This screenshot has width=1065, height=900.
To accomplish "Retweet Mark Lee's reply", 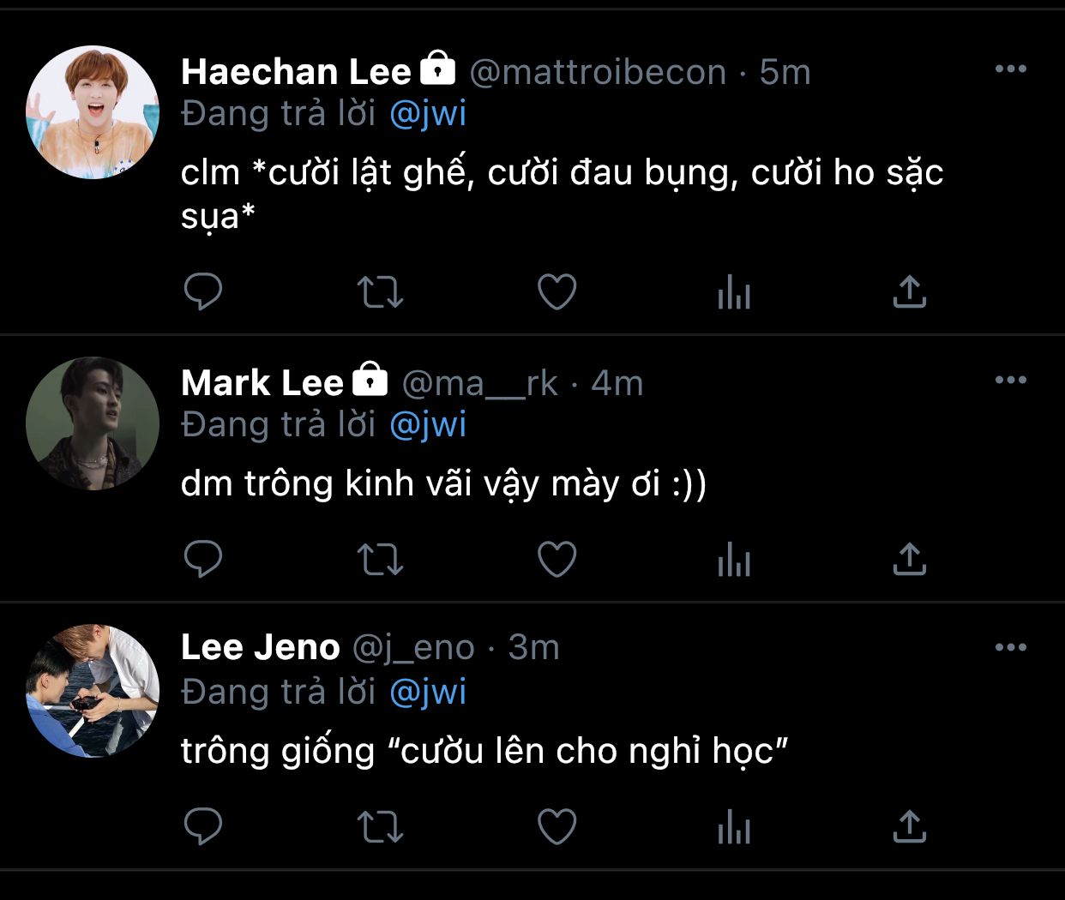I will (380, 560).
